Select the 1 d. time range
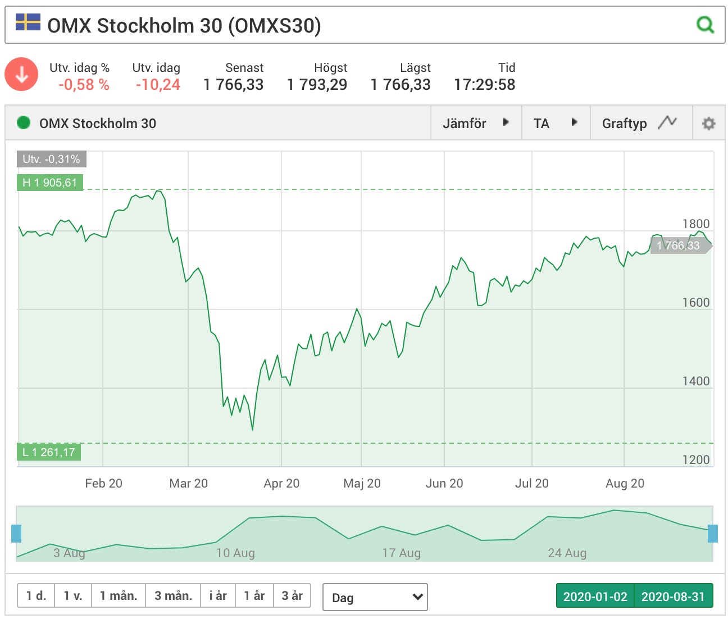The height and width of the screenshot is (619, 728). tap(36, 596)
